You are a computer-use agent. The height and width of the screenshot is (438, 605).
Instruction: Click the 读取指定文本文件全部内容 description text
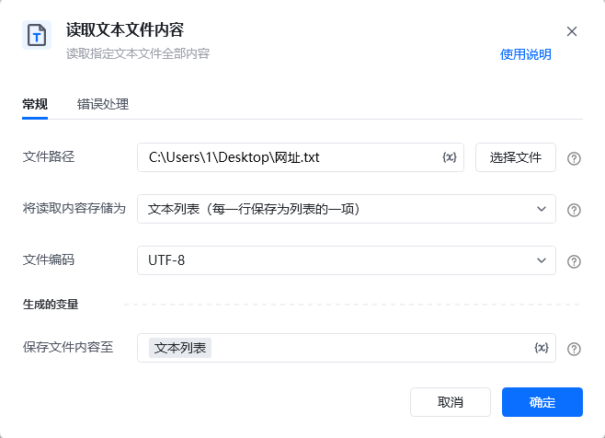tap(138, 53)
